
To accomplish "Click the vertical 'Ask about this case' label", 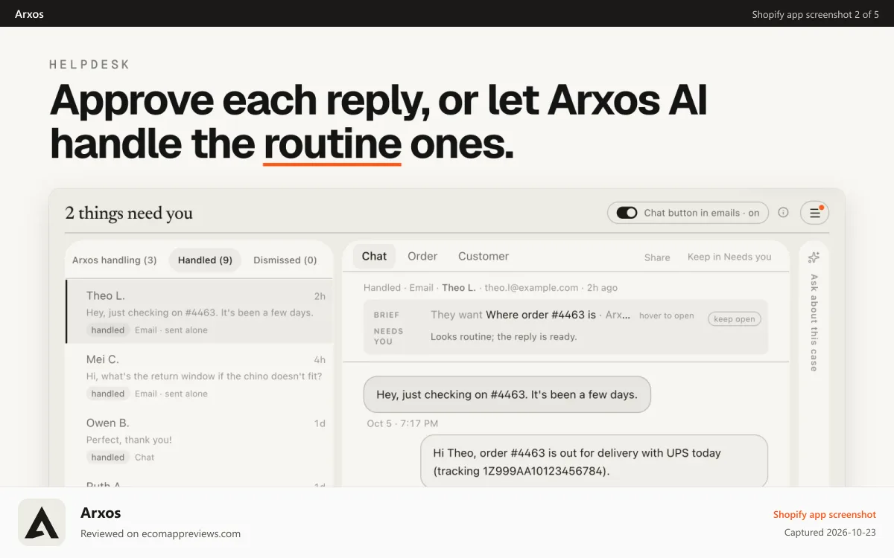I will click(x=814, y=322).
